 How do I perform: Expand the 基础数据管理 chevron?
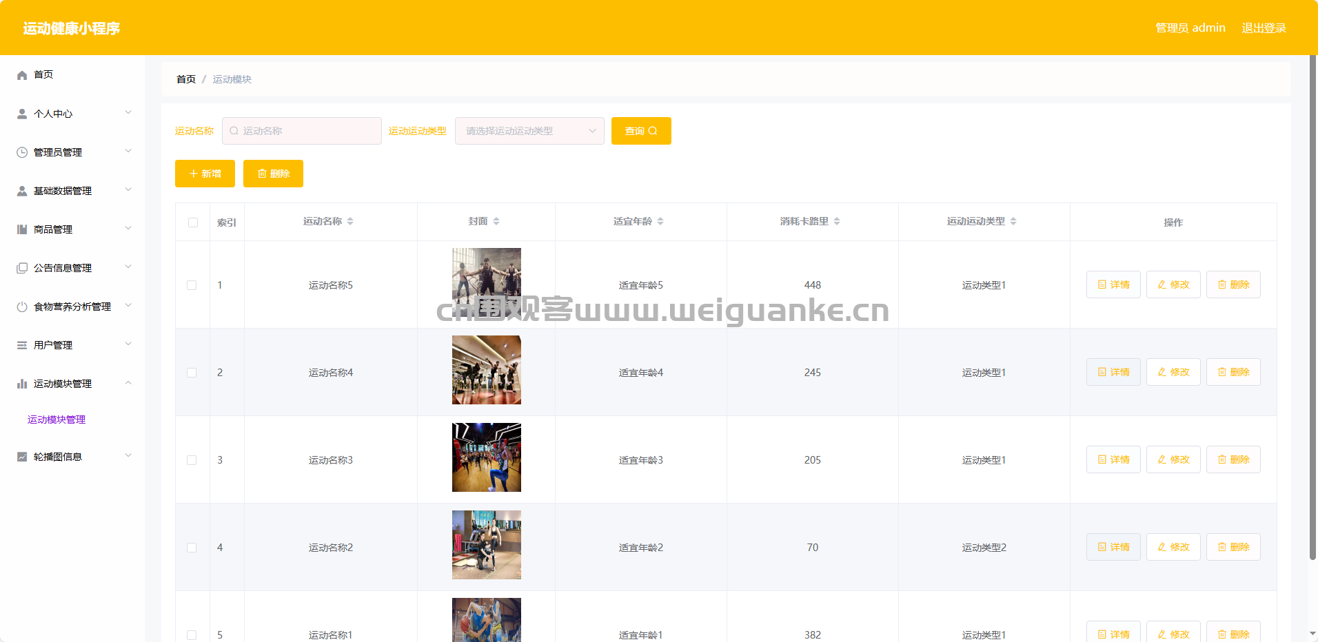pos(128,190)
